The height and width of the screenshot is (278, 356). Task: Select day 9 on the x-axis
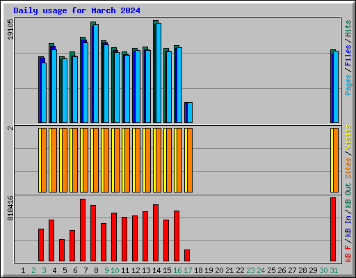point(106,270)
